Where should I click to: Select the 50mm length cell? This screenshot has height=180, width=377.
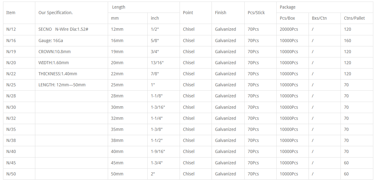127,174
